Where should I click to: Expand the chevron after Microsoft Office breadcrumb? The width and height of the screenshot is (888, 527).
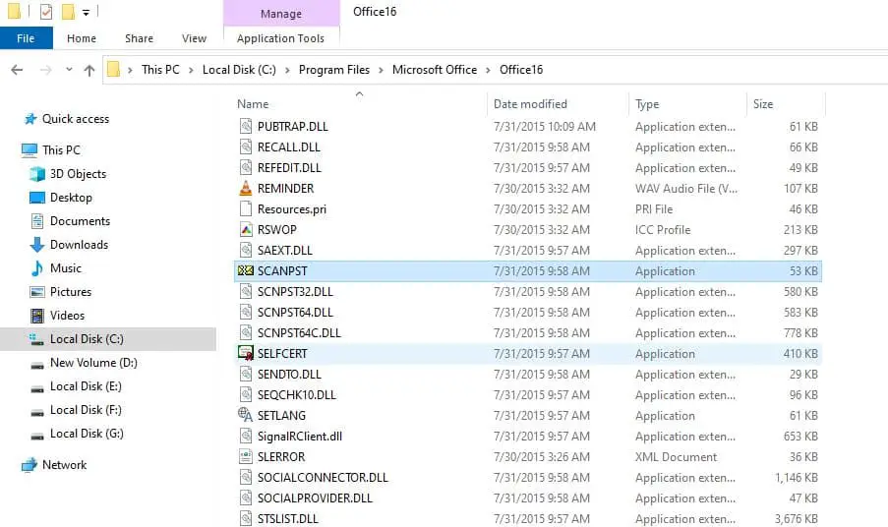[488, 70]
